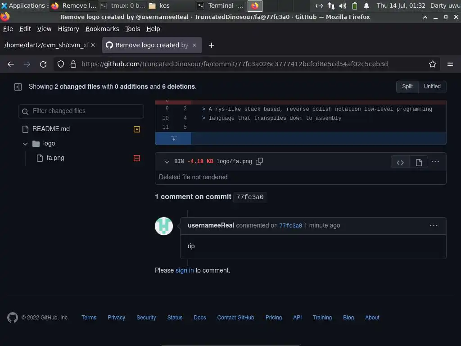Open the About footer link
This screenshot has height=346, width=461.
tap(372, 318)
